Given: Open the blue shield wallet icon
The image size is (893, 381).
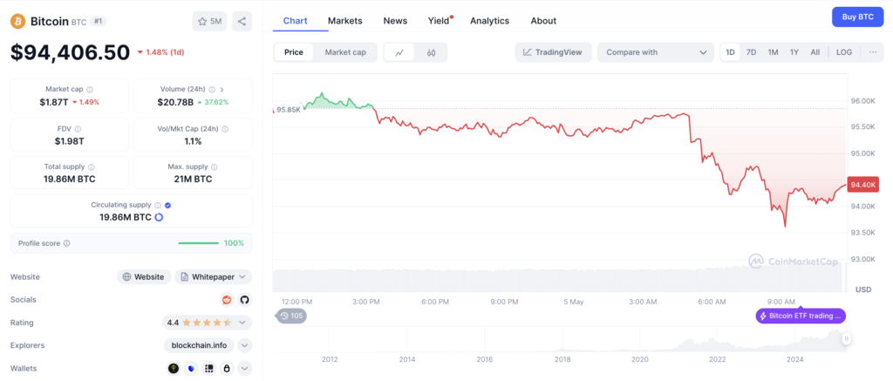Looking at the screenshot, I should pyautogui.click(x=191, y=369).
